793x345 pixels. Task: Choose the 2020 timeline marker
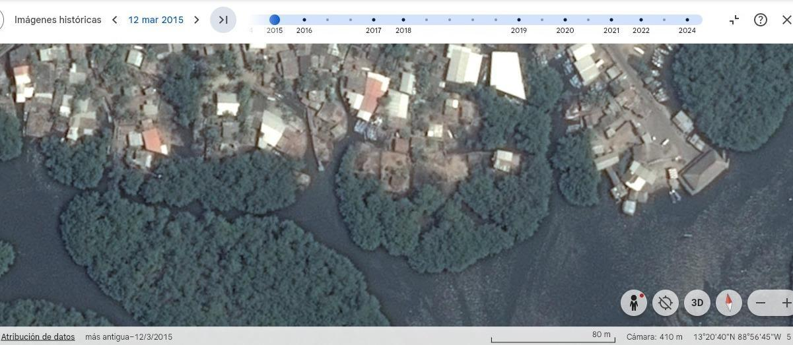click(565, 20)
